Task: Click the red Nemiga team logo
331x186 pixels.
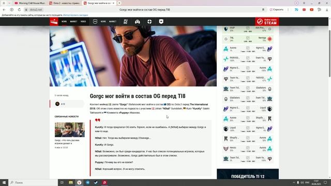Action: (x=269, y=39)
